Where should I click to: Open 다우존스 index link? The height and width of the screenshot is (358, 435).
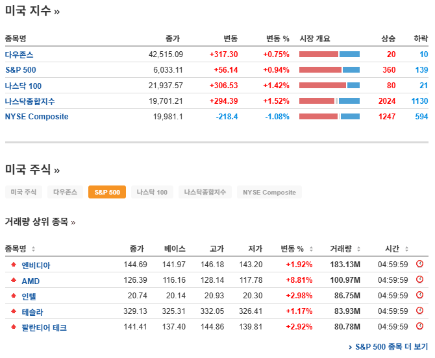point(19,54)
